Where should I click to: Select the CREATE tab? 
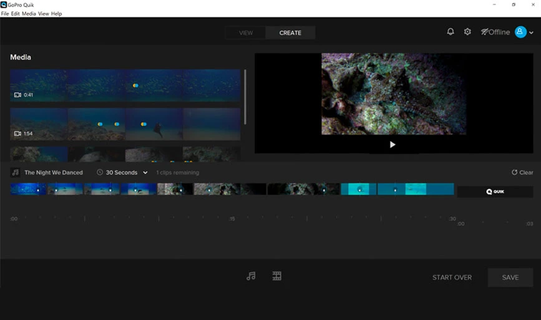point(290,33)
